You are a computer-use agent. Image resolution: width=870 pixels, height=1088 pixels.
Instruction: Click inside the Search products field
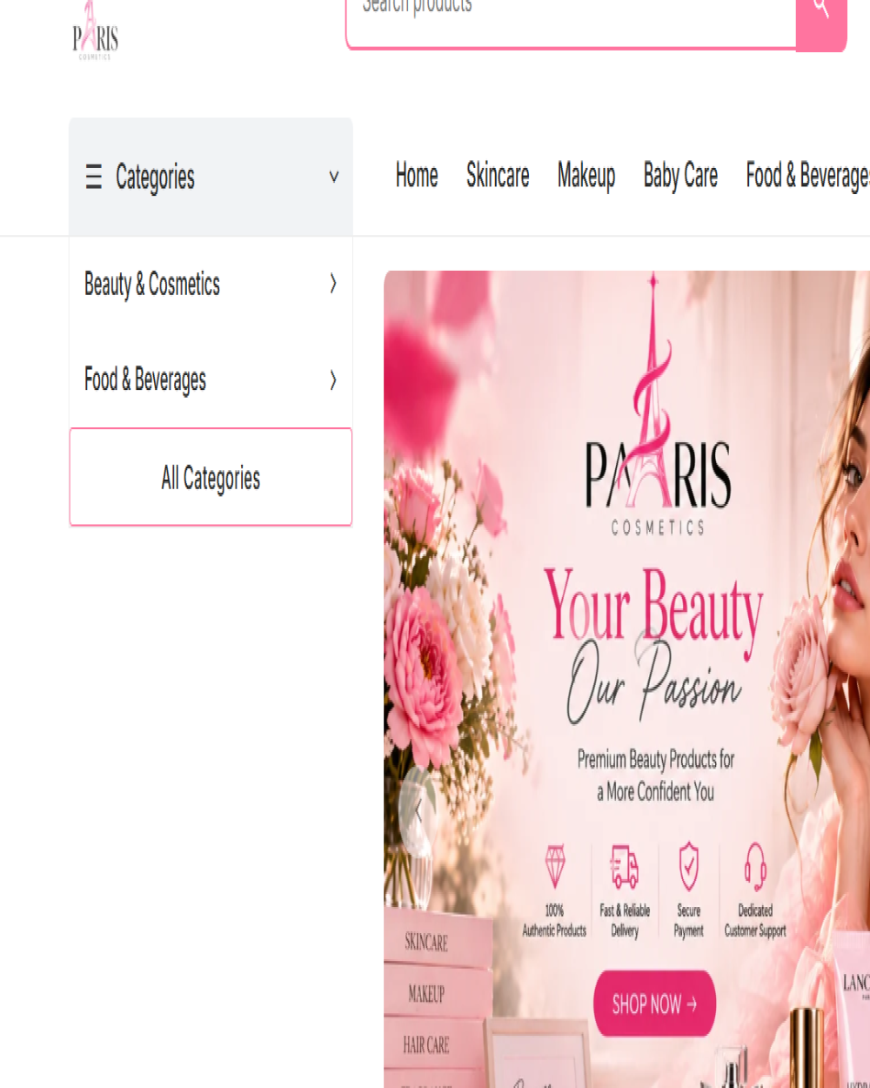571,24
